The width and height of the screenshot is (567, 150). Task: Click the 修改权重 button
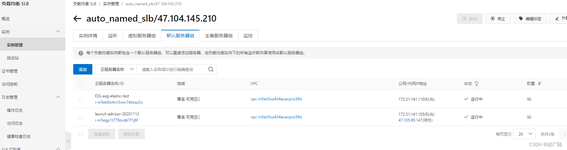point(131,134)
